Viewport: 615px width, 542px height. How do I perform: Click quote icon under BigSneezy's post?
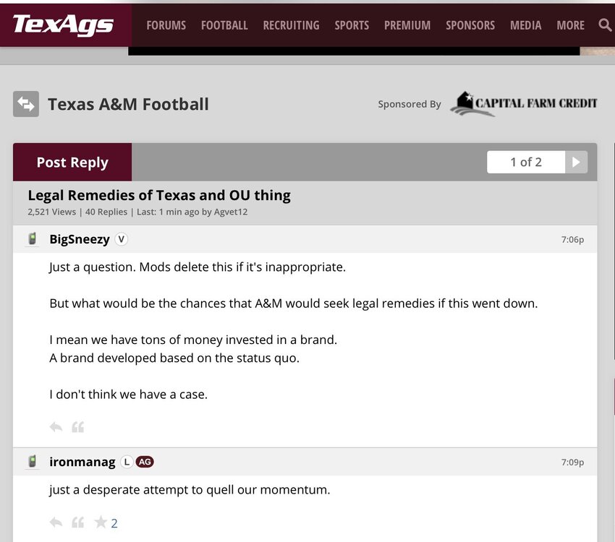coord(78,427)
